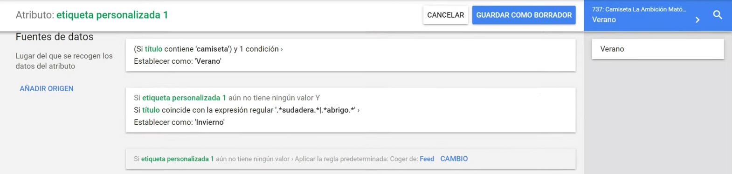Image resolution: width=732 pixels, height=174 pixels.
Task: Select the attribute title 'etiqueta personalizada 1'
Action: point(112,15)
